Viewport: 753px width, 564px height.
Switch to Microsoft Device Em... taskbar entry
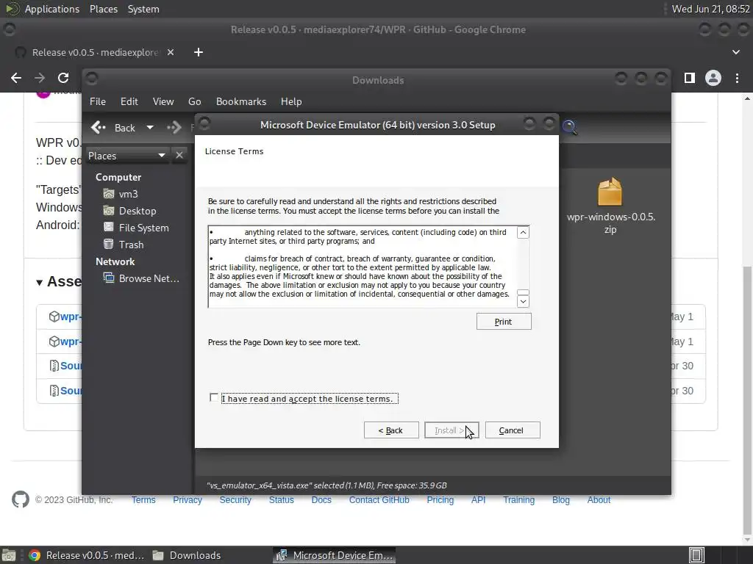[335, 555]
